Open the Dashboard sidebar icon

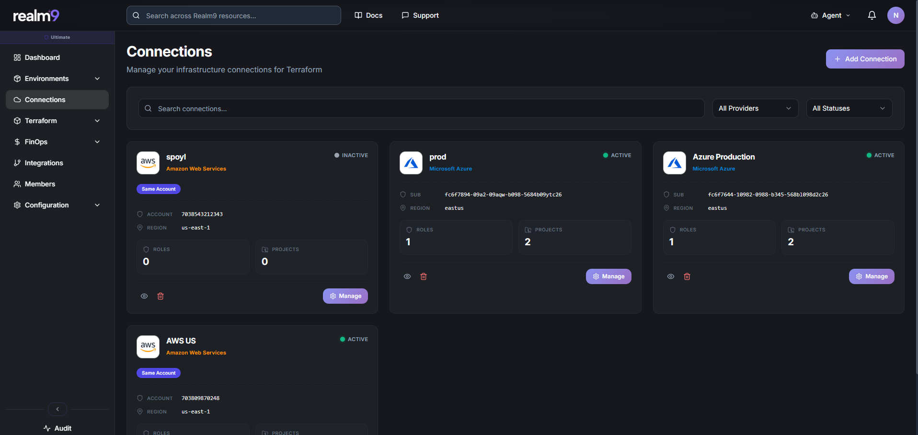pyautogui.click(x=17, y=57)
